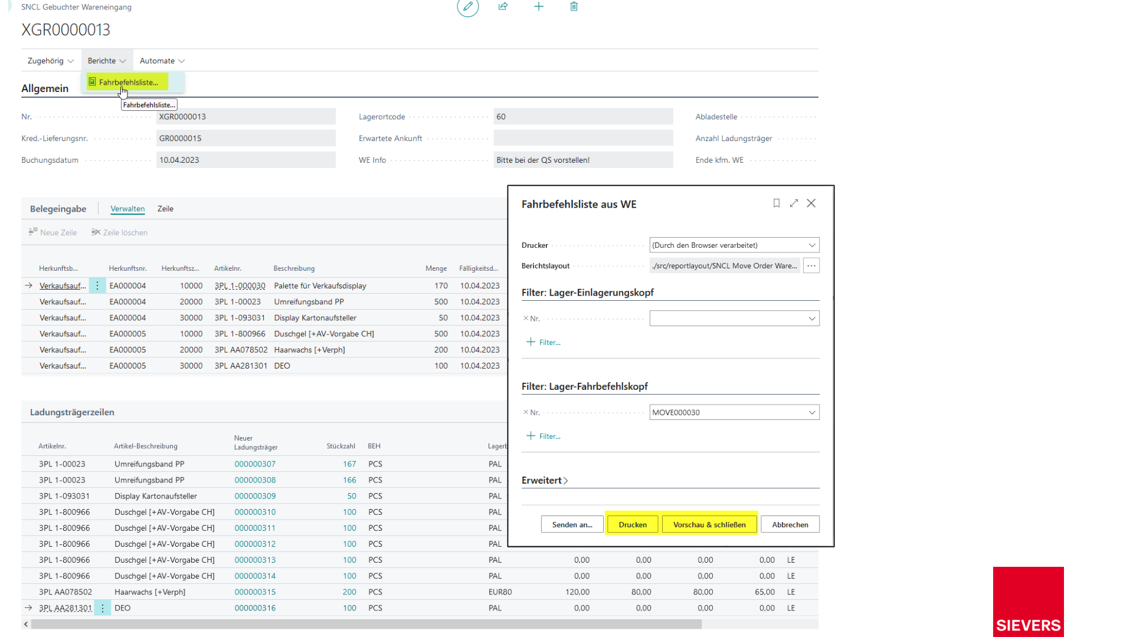Click Stückzahl 200 for Haarwachs
1133x637 pixels.
pyautogui.click(x=349, y=592)
